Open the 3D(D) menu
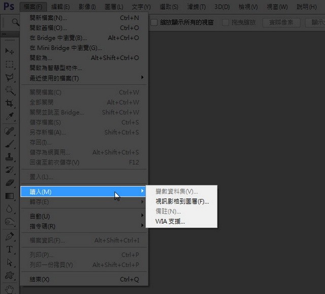The width and height of the screenshot is (325, 294). click(222, 7)
